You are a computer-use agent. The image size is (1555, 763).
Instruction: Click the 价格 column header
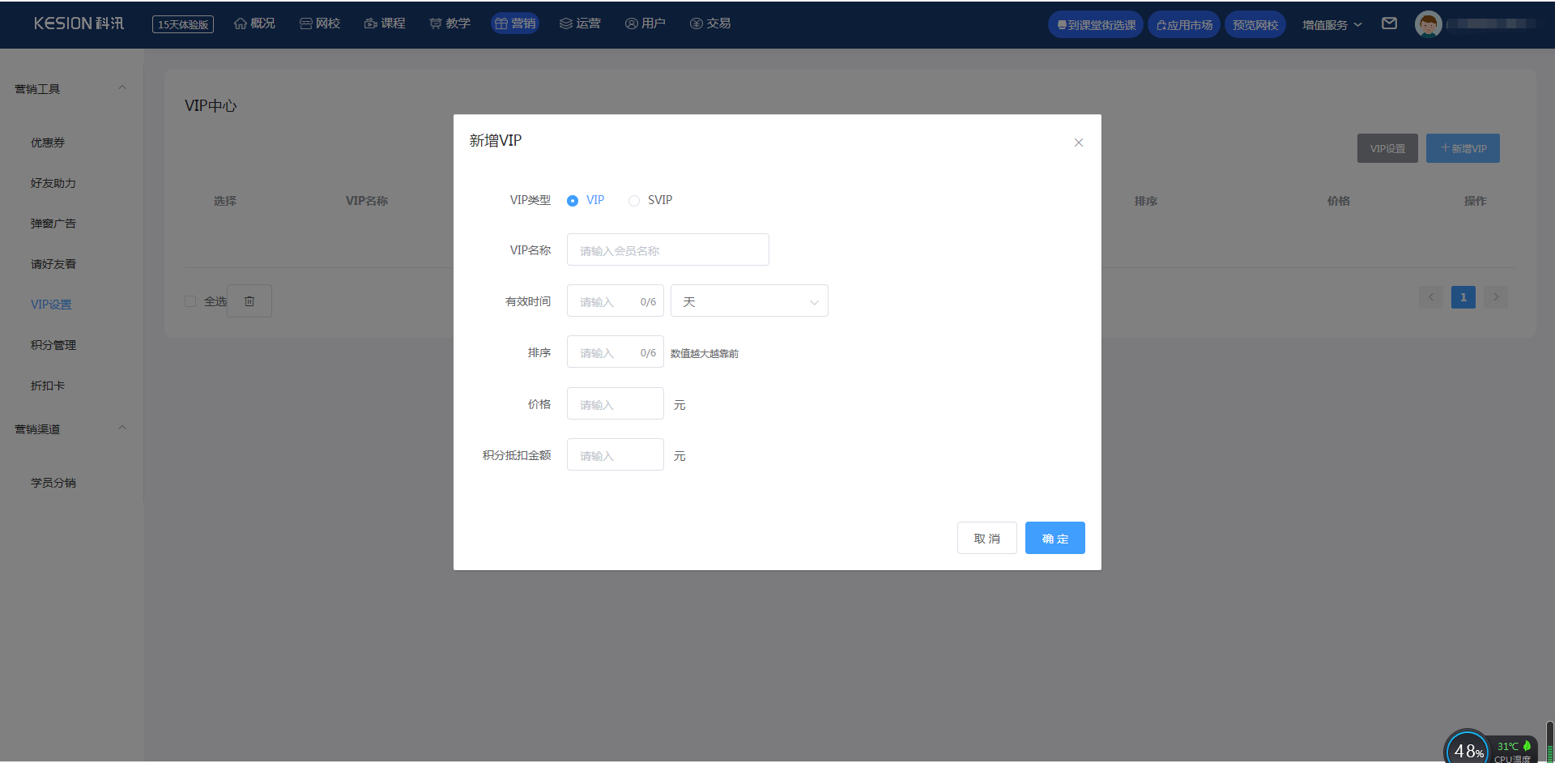click(x=1338, y=201)
